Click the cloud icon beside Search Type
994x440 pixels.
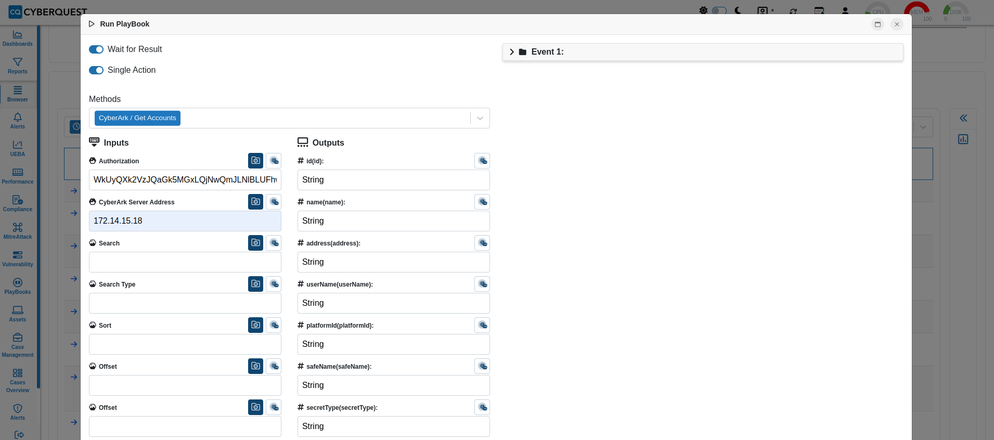(274, 284)
